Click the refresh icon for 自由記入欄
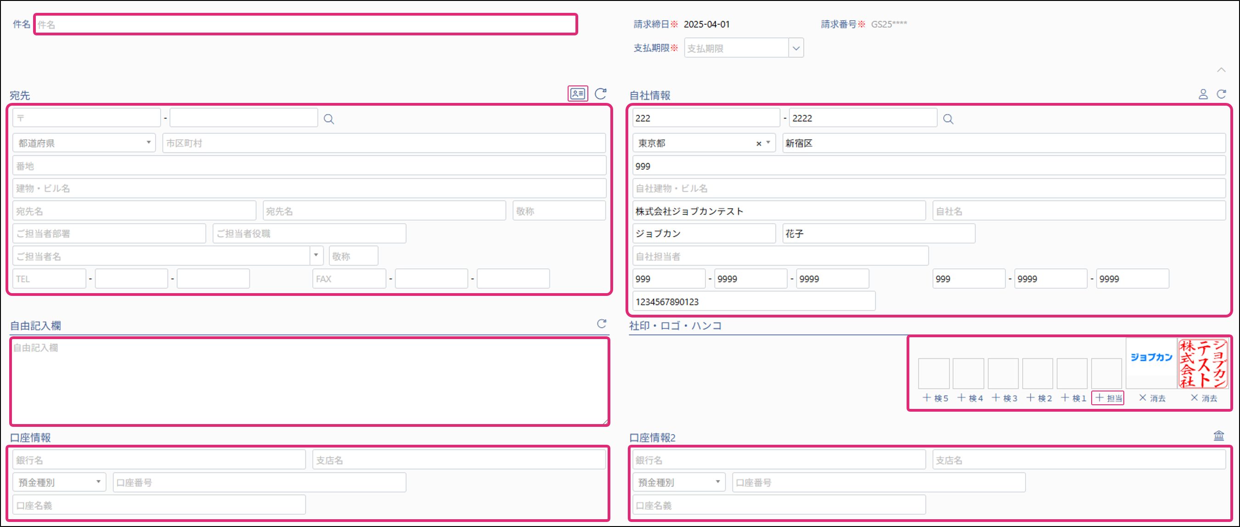The width and height of the screenshot is (1240, 527). [601, 324]
